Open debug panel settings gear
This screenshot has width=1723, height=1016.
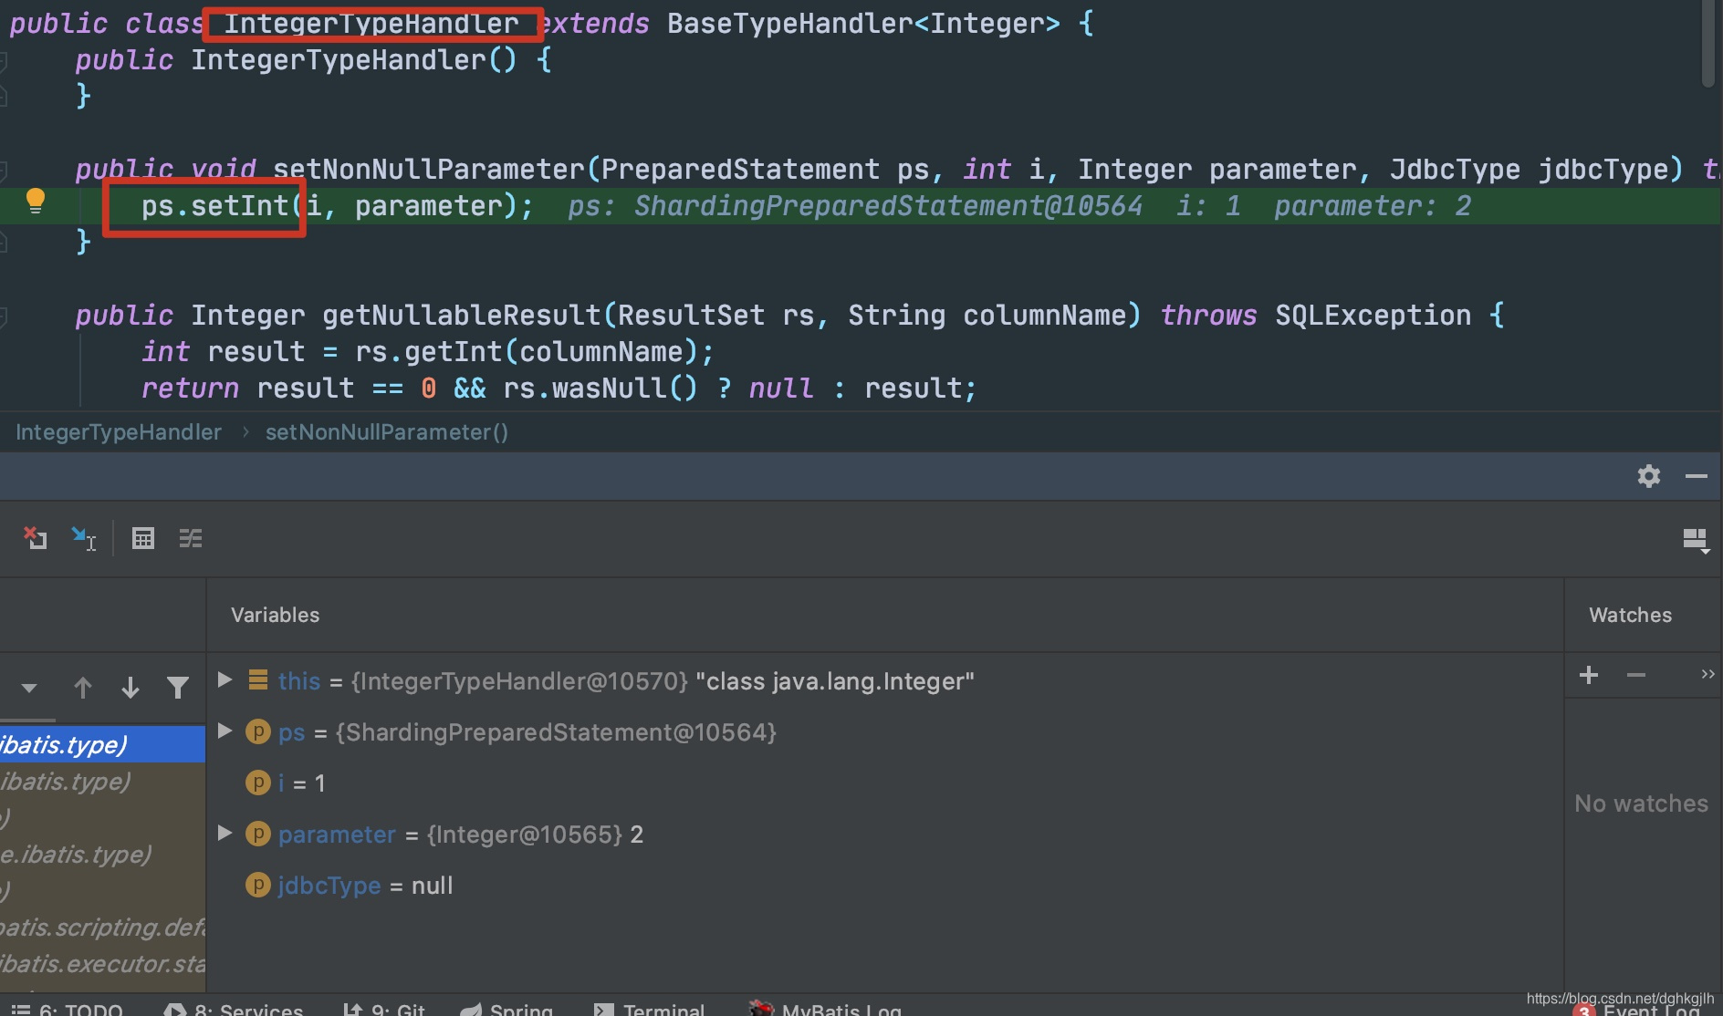point(1648,476)
